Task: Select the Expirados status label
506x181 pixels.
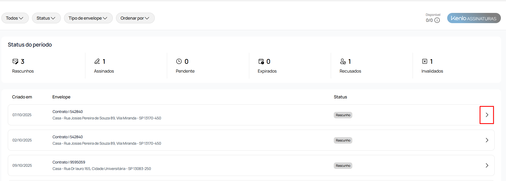Action: 267,71
